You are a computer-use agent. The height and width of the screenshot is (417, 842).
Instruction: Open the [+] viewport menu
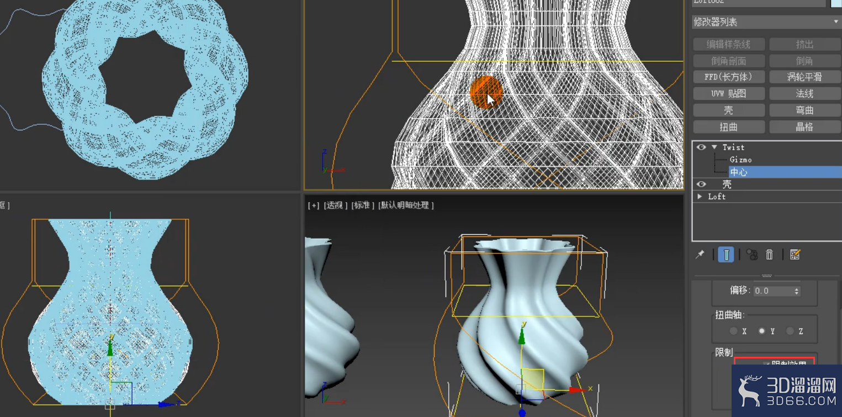(x=314, y=205)
